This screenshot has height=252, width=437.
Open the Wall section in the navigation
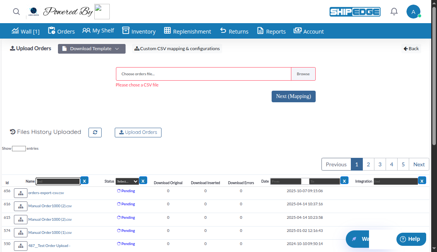26,31
